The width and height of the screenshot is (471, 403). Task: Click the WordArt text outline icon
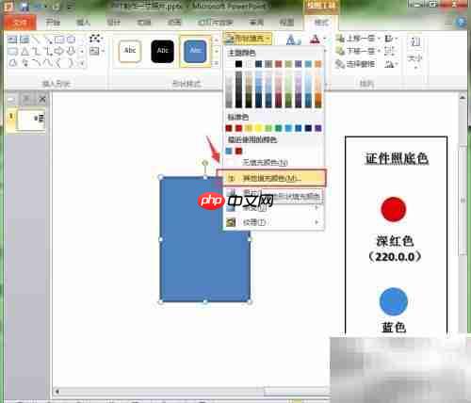(315, 40)
